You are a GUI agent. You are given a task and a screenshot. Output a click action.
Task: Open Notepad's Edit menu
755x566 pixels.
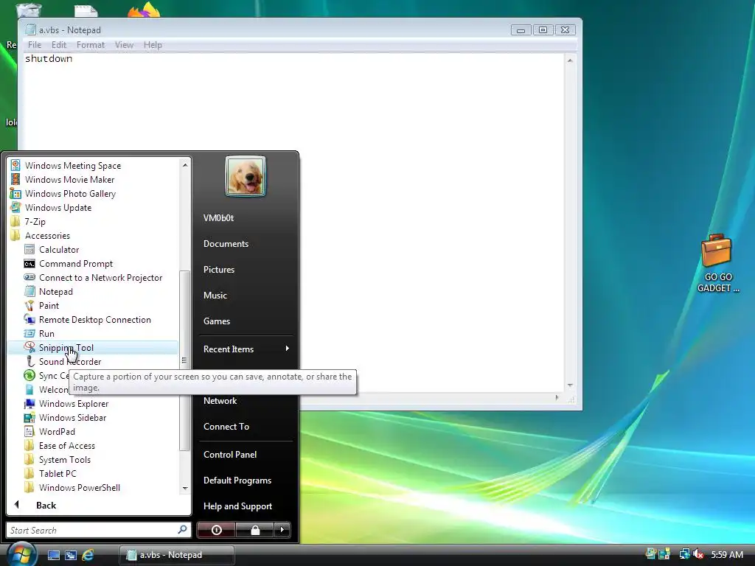point(59,45)
